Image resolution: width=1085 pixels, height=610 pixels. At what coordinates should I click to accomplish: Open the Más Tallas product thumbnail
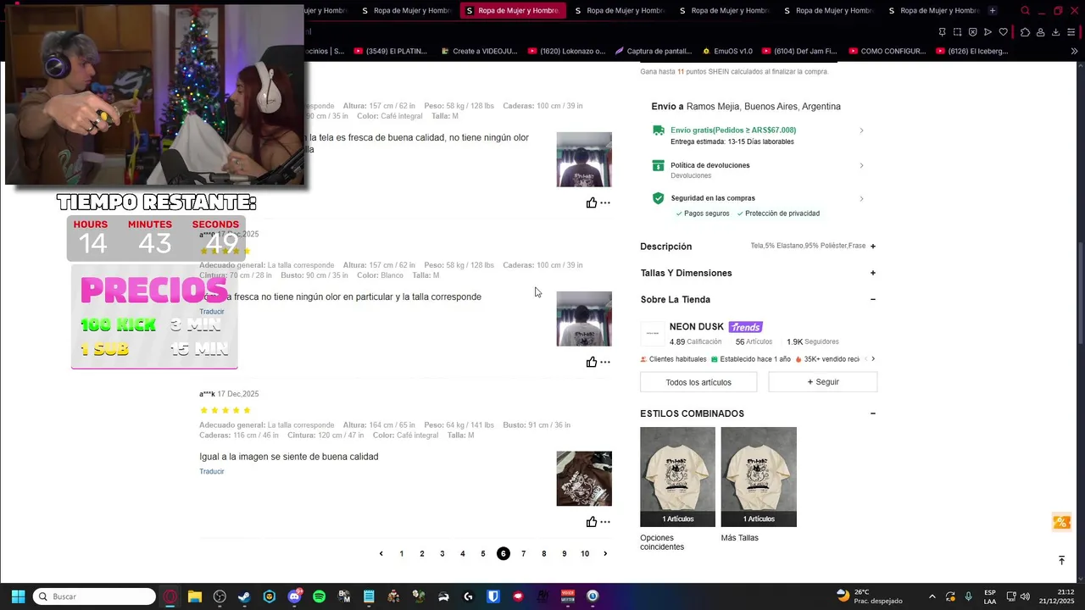tap(759, 477)
